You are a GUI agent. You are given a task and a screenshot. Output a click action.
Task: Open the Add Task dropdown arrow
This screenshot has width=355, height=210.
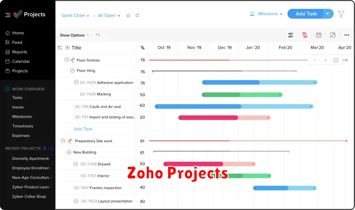pyautogui.click(x=328, y=14)
